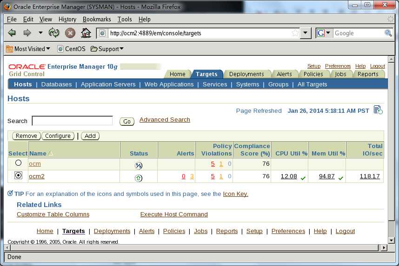Click ocm2 up status icon
This screenshot has width=399, height=266.
(x=139, y=178)
